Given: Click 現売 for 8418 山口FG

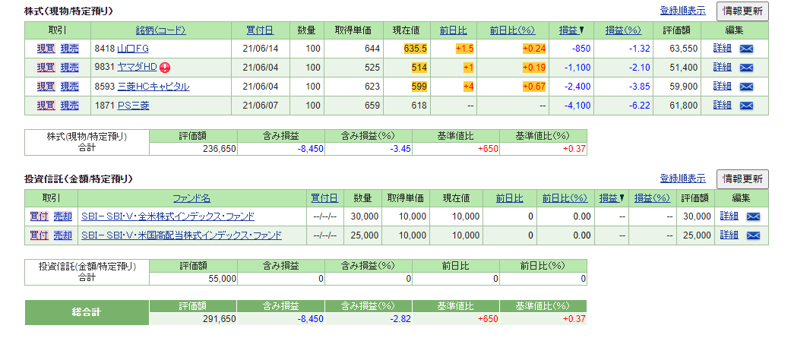Looking at the screenshot, I should [x=70, y=49].
